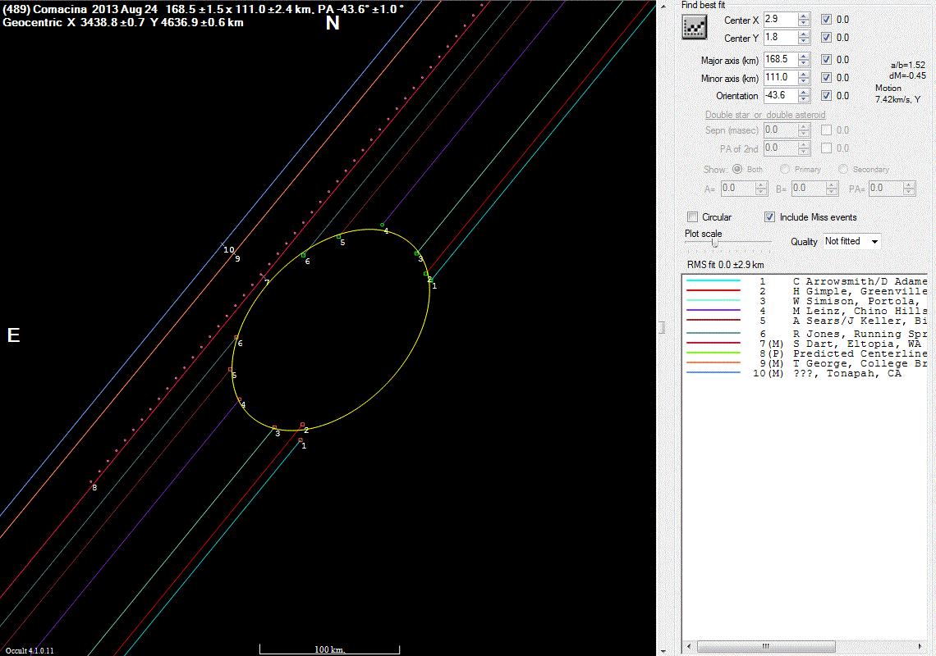
Task: Click the chord 8 label on plot
Action: pyautogui.click(x=94, y=488)
